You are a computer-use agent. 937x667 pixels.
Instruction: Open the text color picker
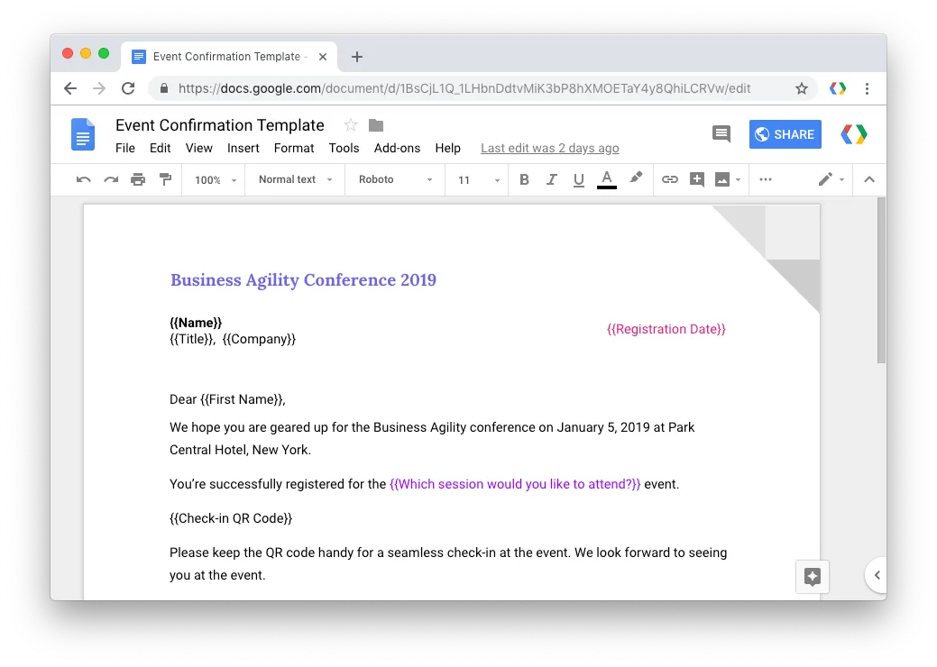(x=606, y=179)
